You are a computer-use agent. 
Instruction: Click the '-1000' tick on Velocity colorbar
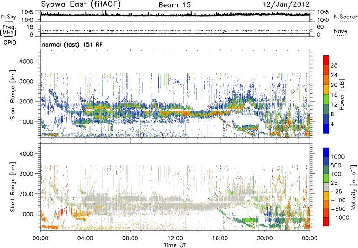340,218
